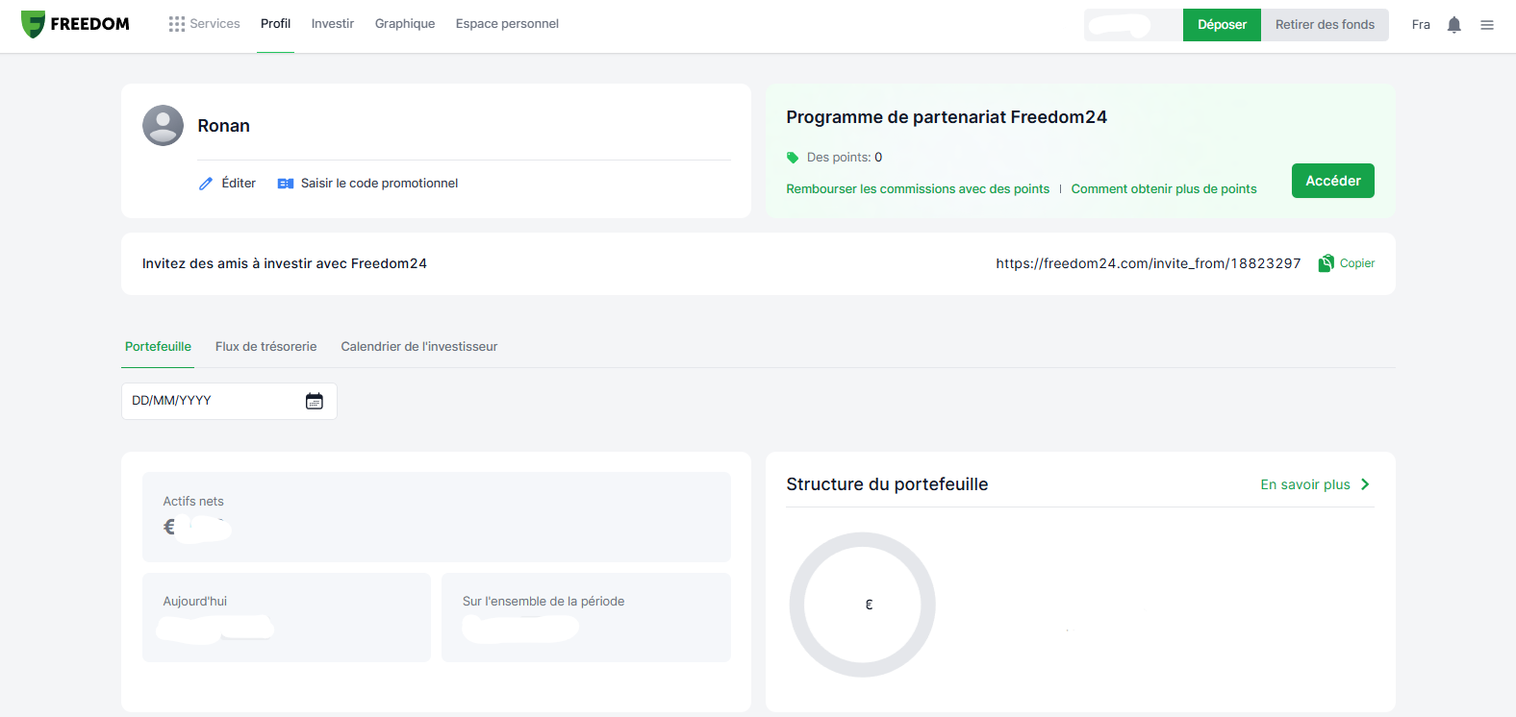This screenshot has height=717, width=1516.
Task: Go to the Profil tab
Action: 275,24
